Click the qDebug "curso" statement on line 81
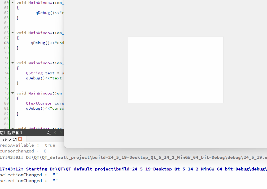The width and height of the screenshot is (267, 189). click(x=45, y=108)
